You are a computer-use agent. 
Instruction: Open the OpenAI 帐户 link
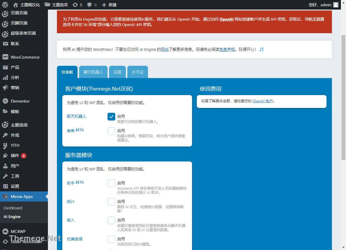[263, 101]
